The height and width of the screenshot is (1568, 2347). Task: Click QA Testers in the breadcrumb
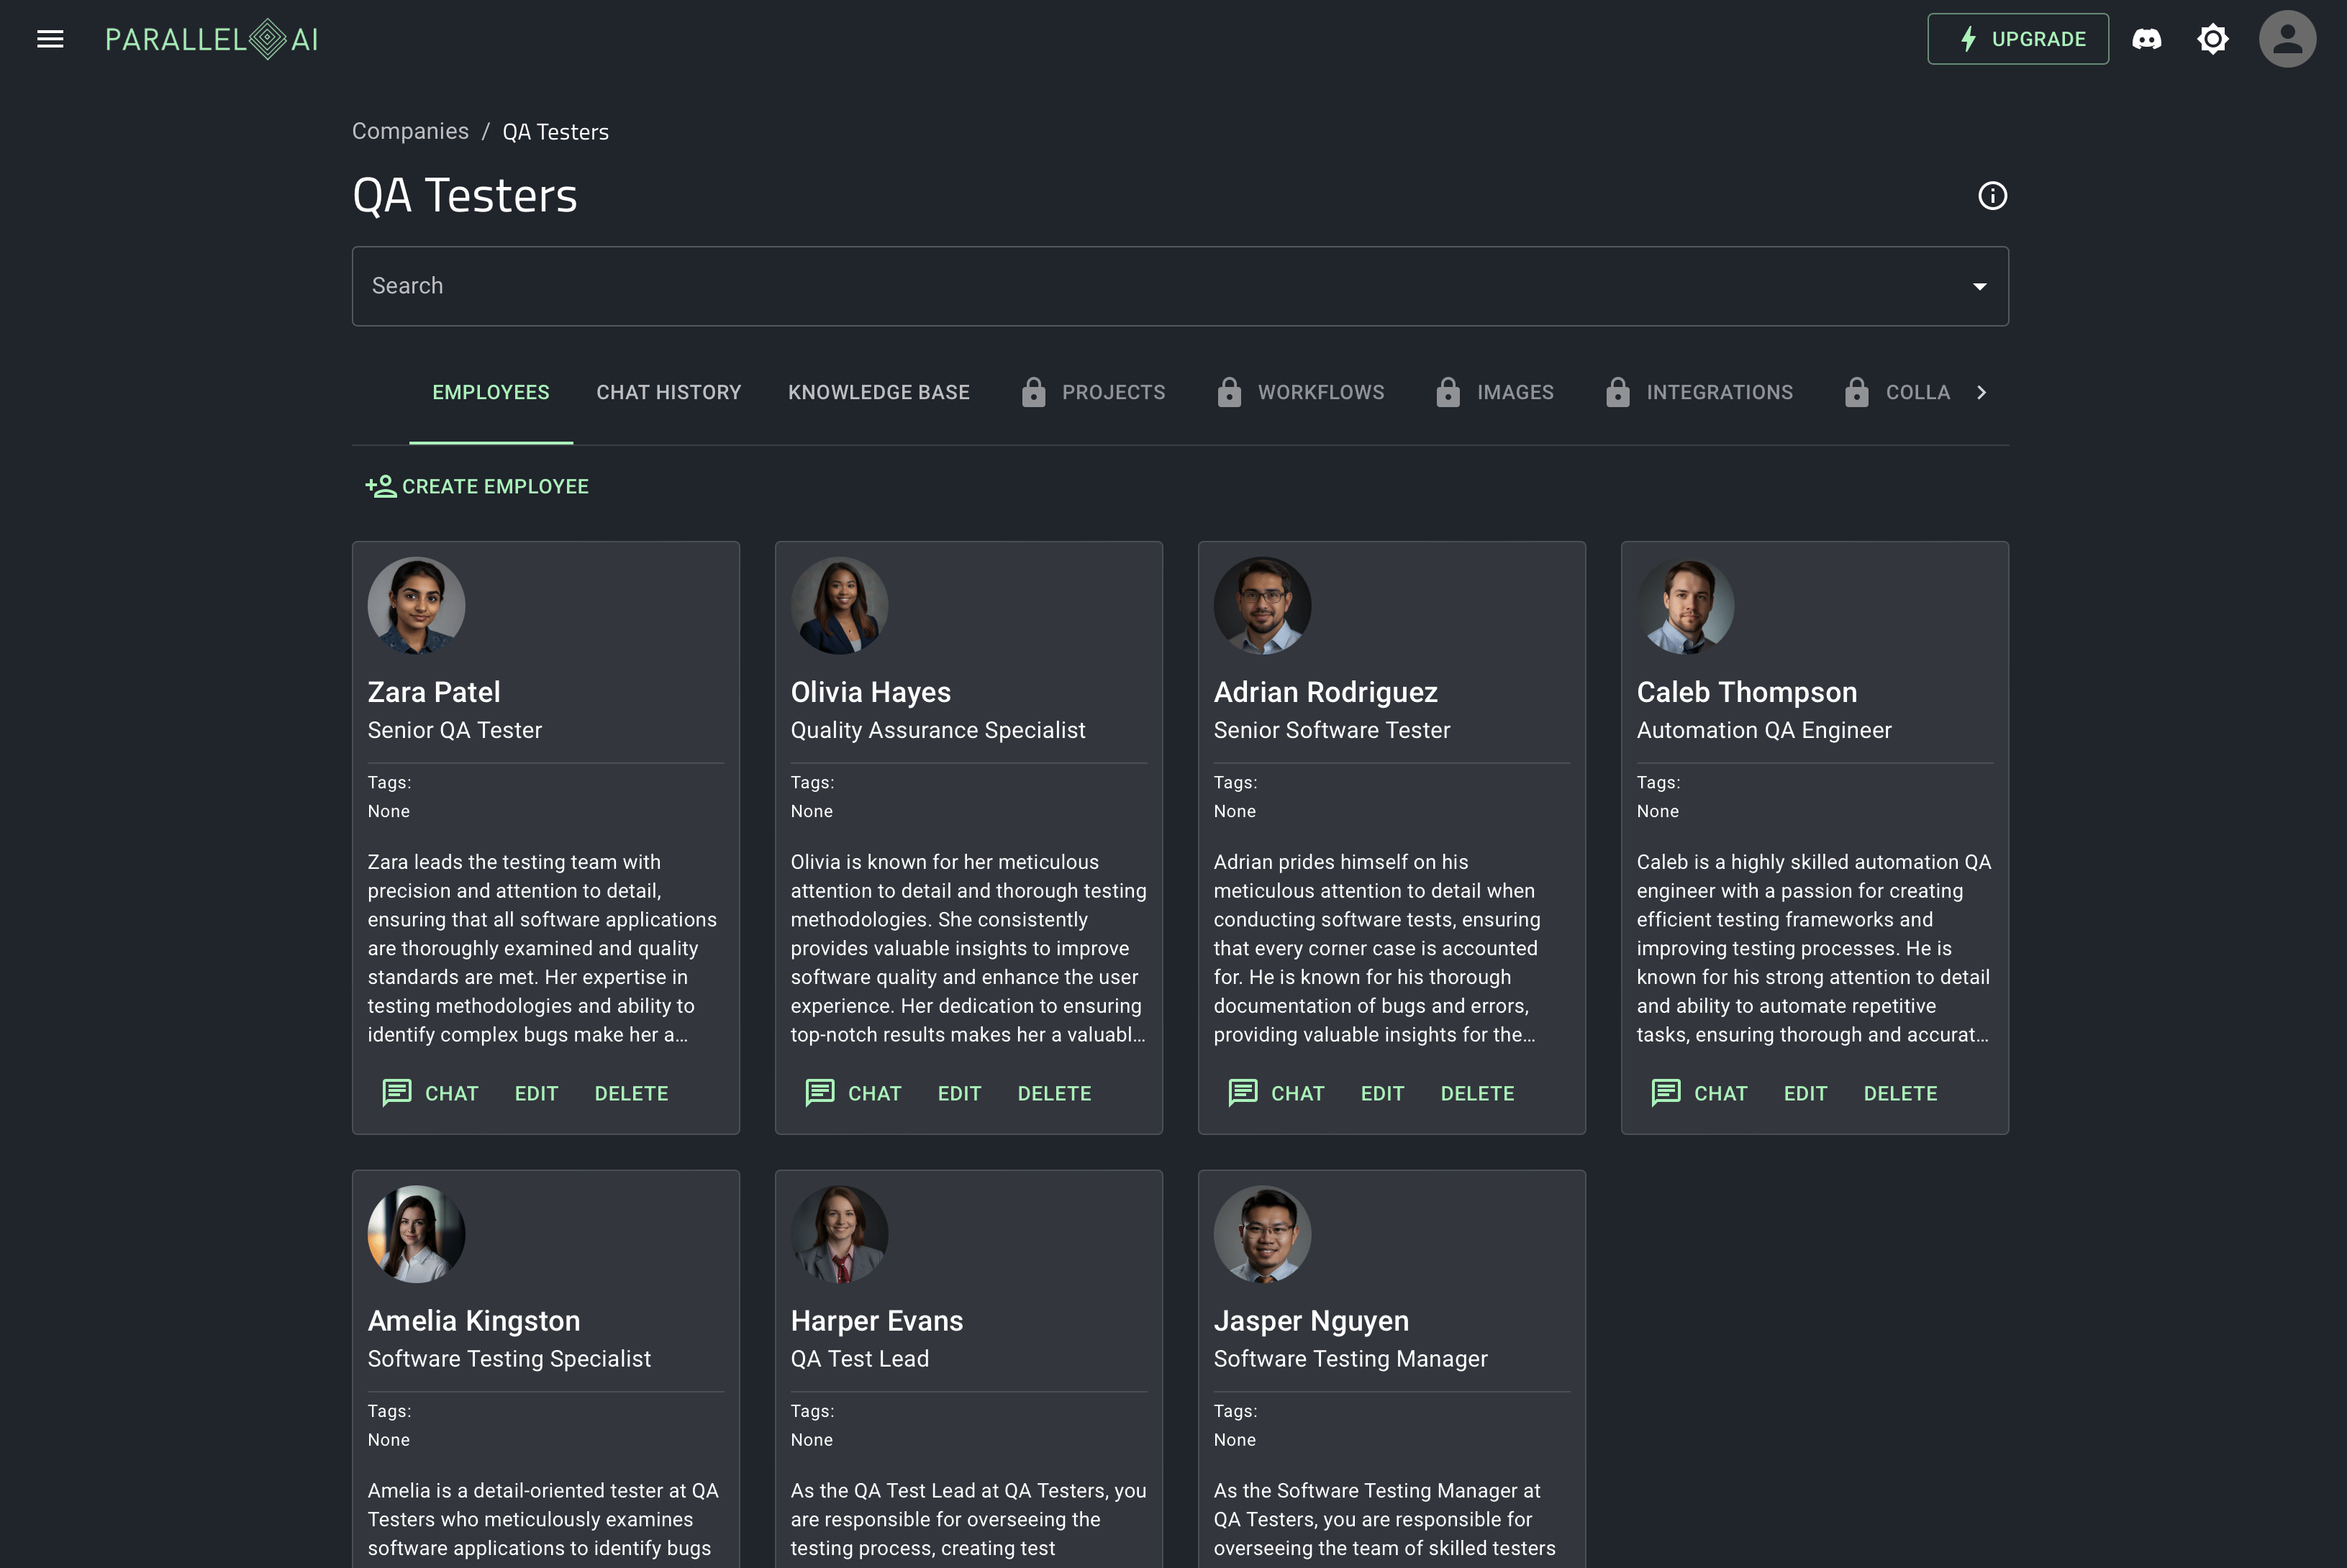pos(555,132)
